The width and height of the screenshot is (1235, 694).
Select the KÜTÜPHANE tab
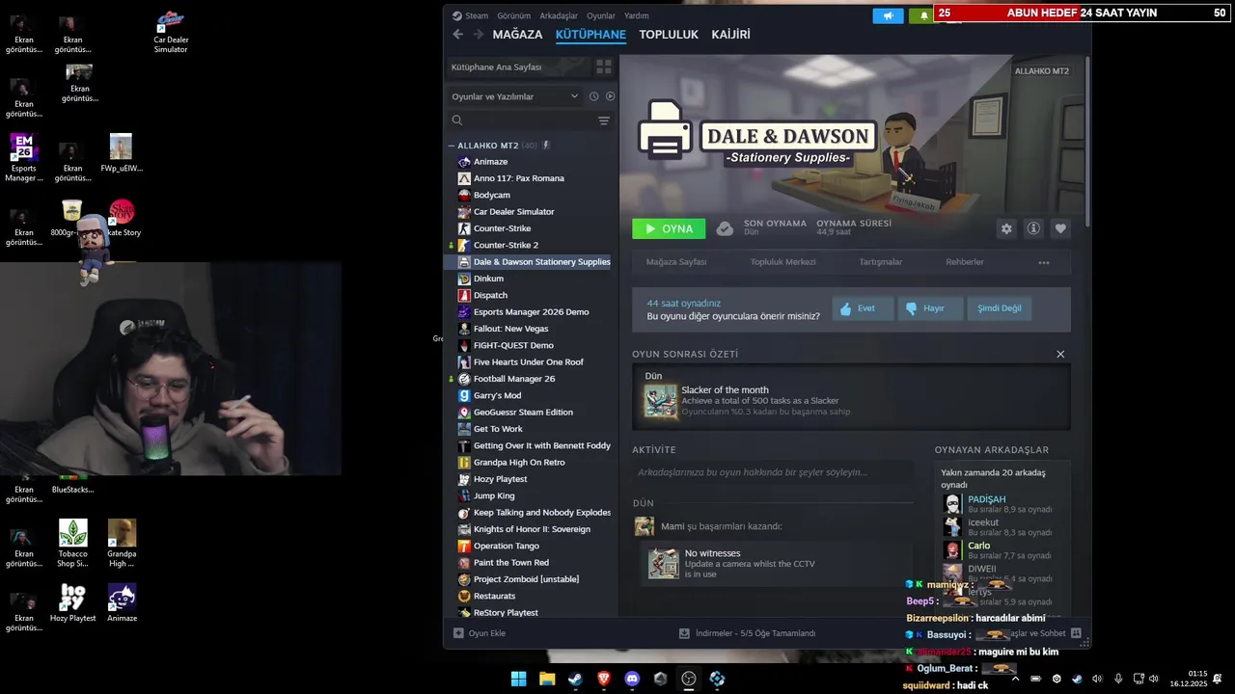pyautogui.click(x=590, y=35)
